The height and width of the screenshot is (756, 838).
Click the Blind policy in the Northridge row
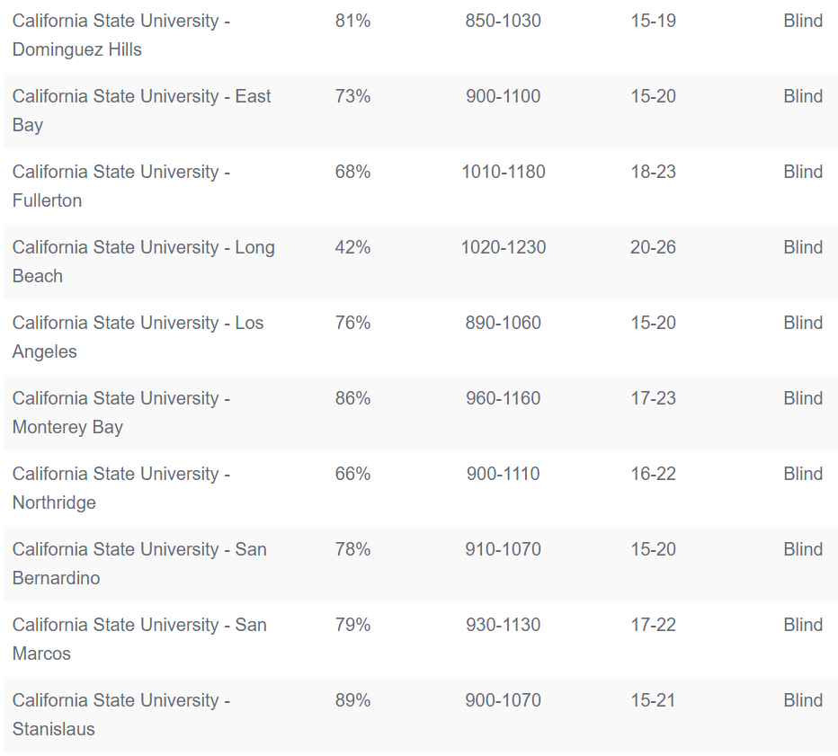(x=803, y=474)
